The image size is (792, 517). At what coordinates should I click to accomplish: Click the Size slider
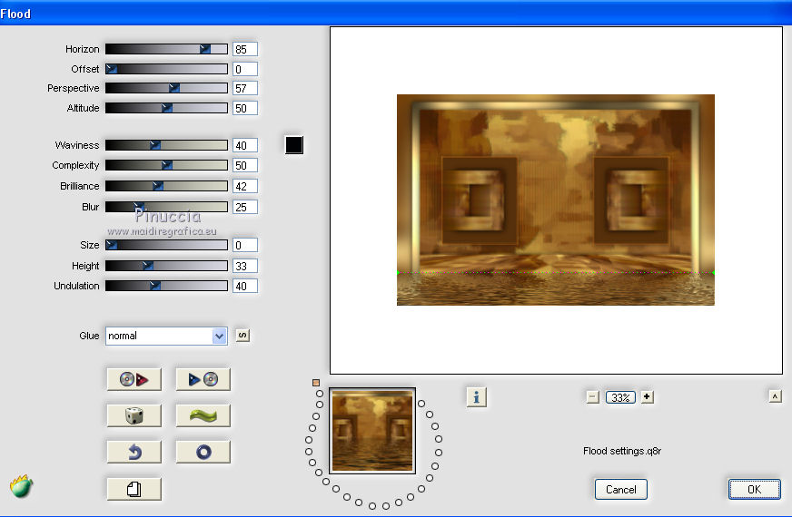[166, 245]
